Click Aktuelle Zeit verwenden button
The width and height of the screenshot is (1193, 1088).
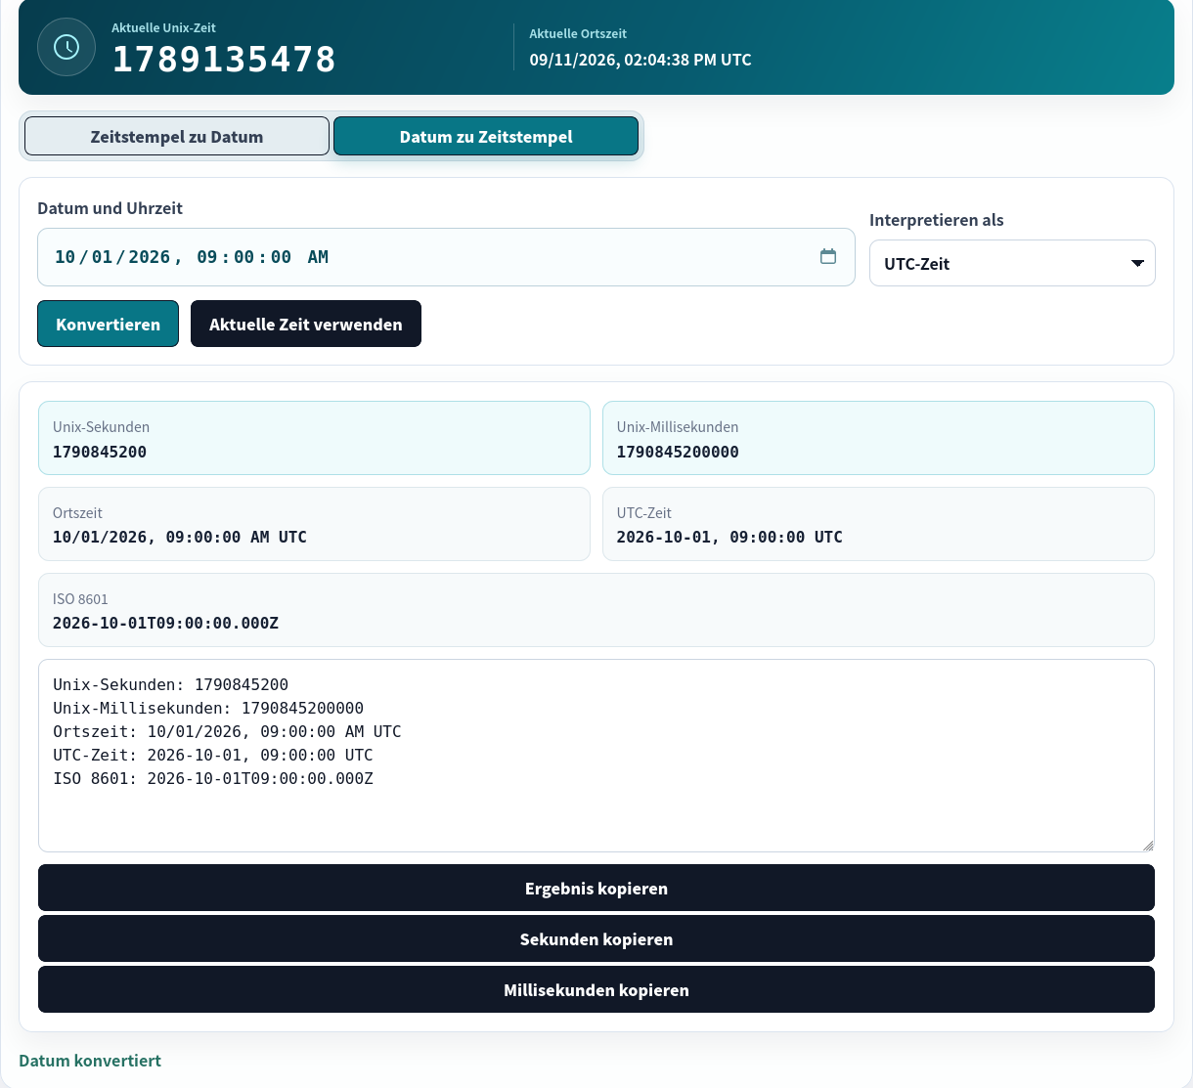click(306, 324)
